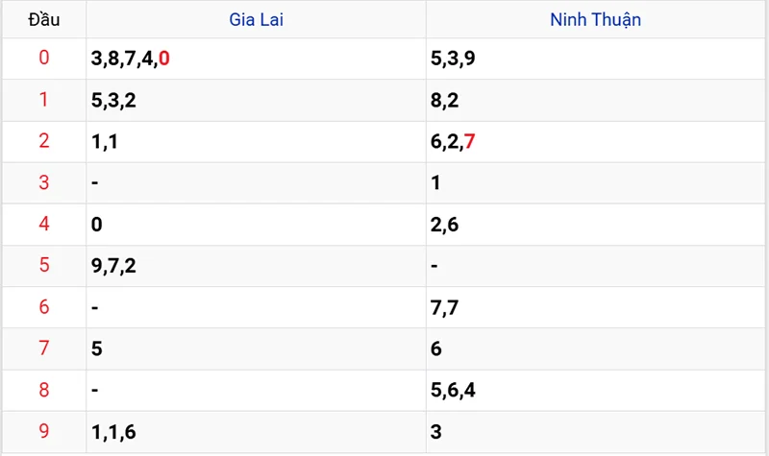This screenshot has height=456, width=769.
Task: Select the Đầu column header
Action: 43,19
